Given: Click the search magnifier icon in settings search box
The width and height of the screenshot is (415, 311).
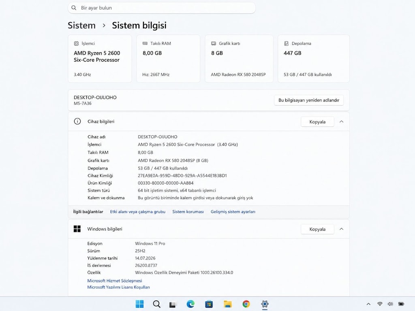Looking at the screenshot, I should click(74, 8).
